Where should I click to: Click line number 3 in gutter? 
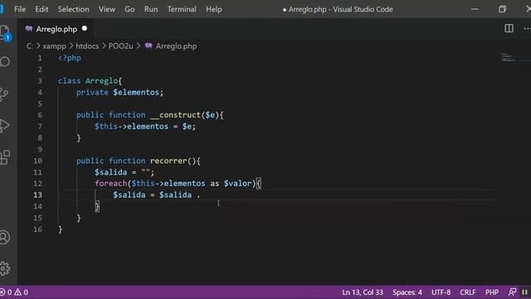click(x=40, y=81)
